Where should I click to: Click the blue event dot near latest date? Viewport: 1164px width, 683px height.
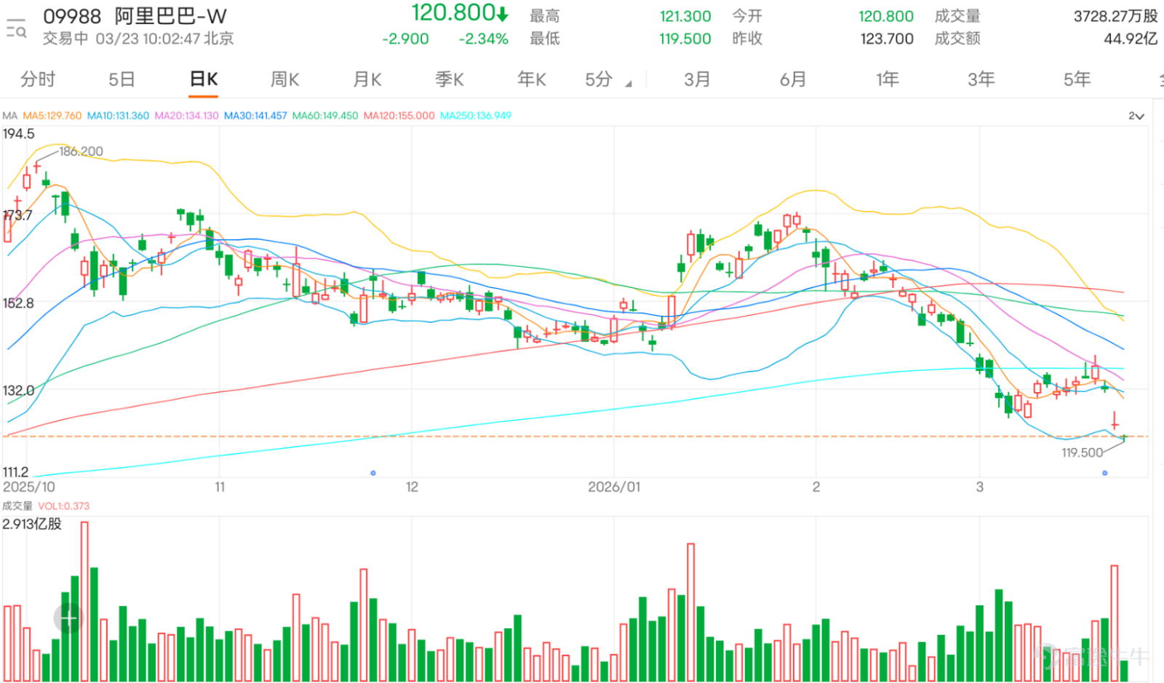click(x=1104, y=473)
